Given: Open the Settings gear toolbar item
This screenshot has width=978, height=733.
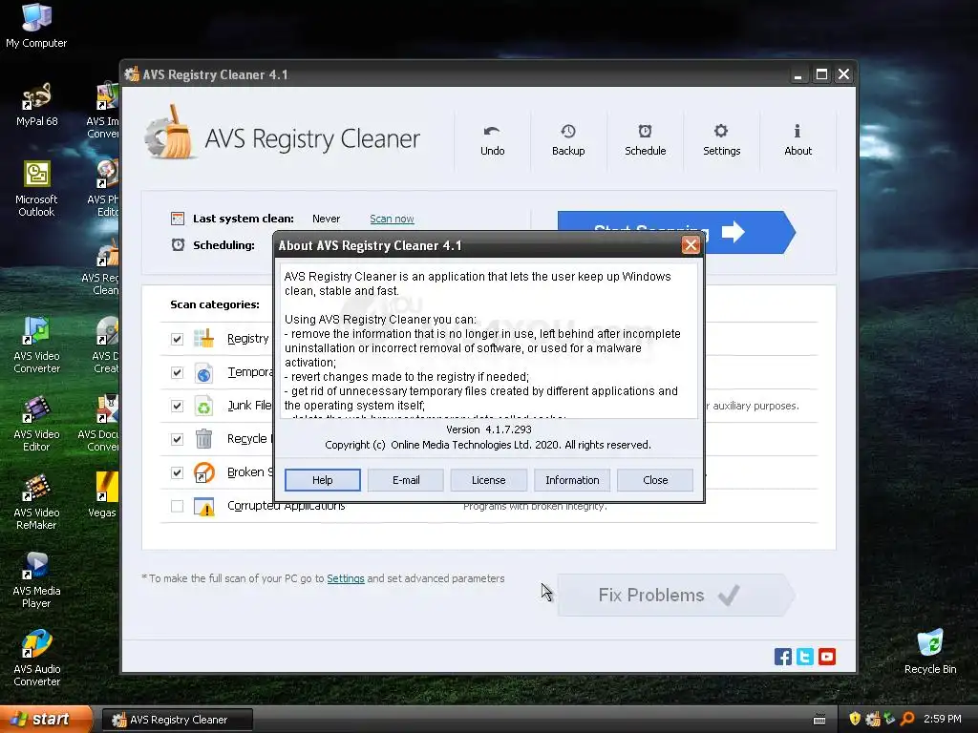Looking at the screenshot, I should (722, 140).
